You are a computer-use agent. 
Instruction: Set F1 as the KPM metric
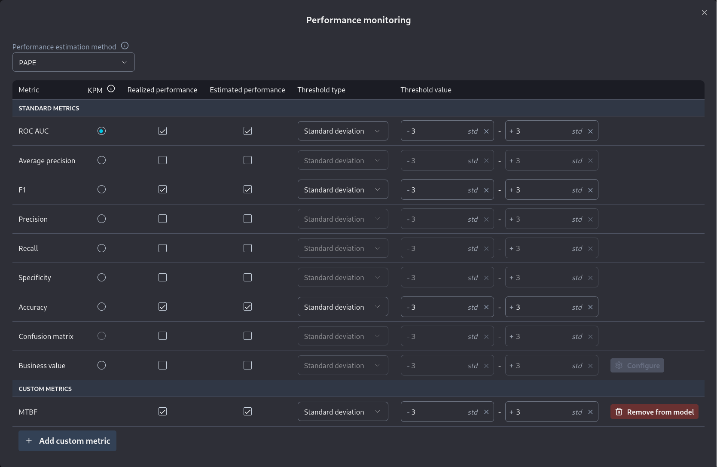point(101,189)
